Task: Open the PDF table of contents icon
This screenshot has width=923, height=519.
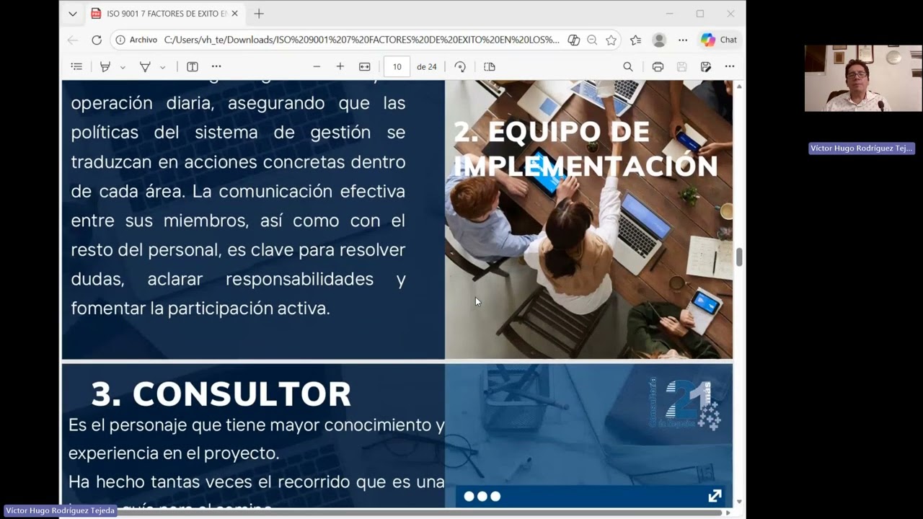Action: (x=76, y=66)
